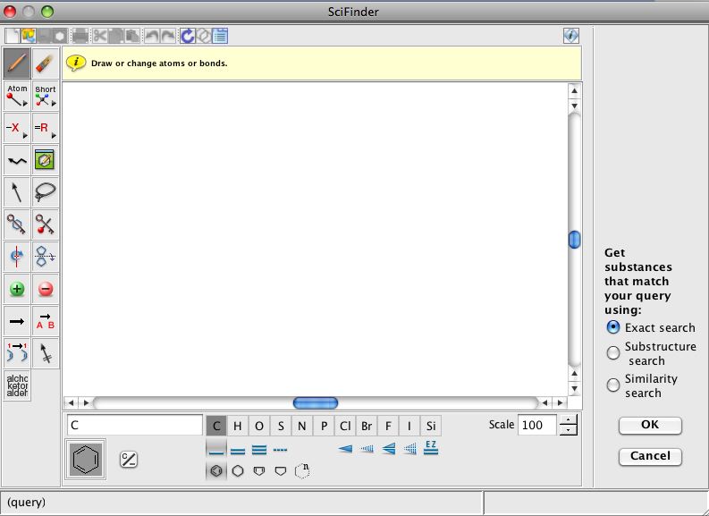The width and height of the screenshot is (709, 516).
Task: Select the cyclohexane ring template
Action: coord(238,470)
